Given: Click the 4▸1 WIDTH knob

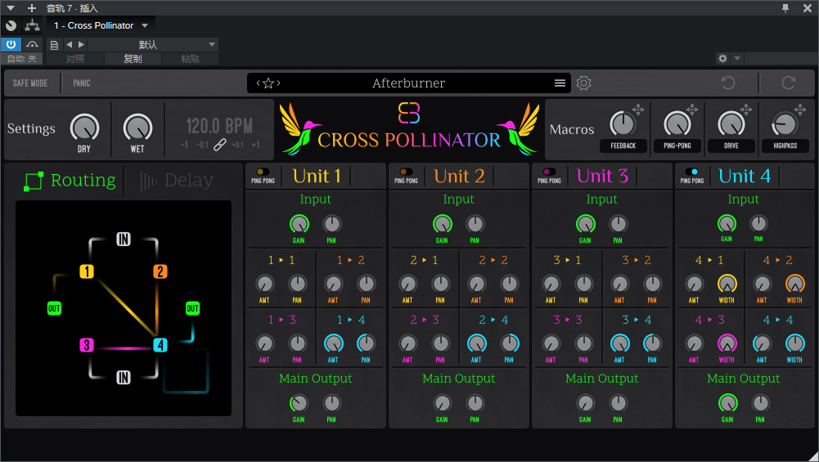Looking at the screenshot, I should (x=727, y=284).
